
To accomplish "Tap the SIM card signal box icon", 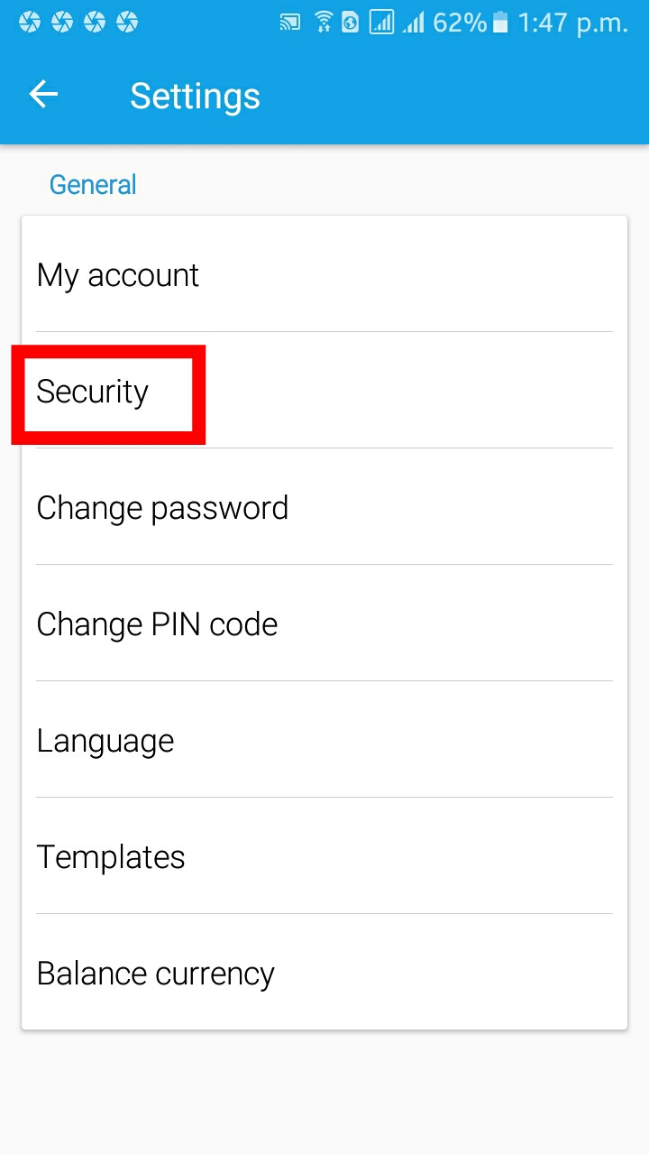I will [382, 23].
